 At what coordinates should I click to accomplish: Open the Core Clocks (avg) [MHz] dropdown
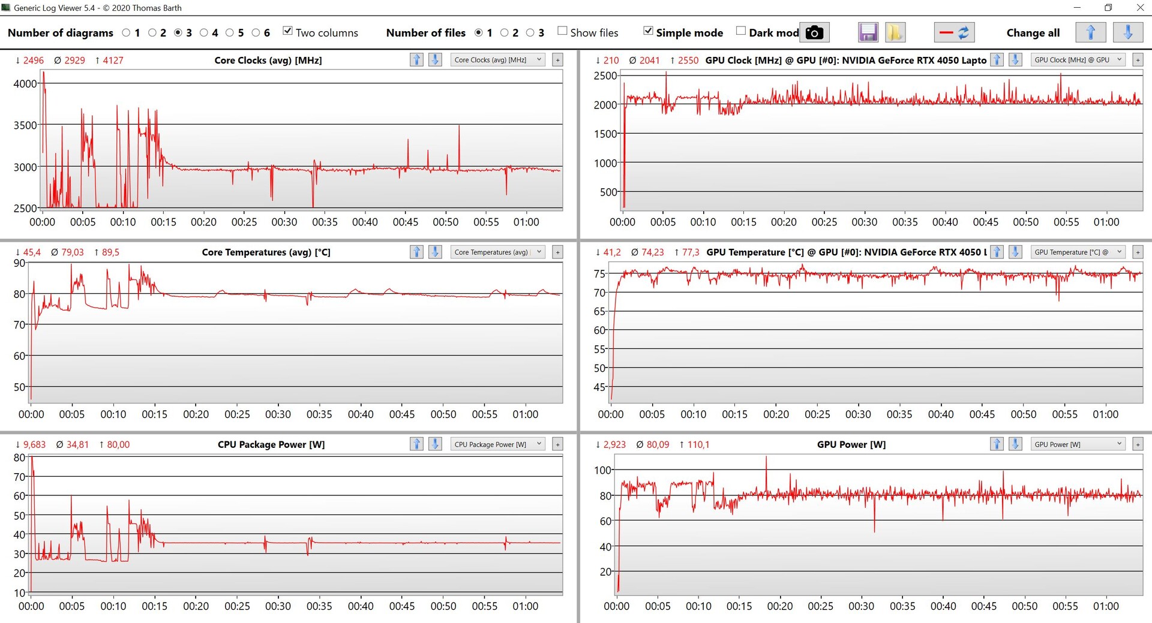(x=497, y=60)
